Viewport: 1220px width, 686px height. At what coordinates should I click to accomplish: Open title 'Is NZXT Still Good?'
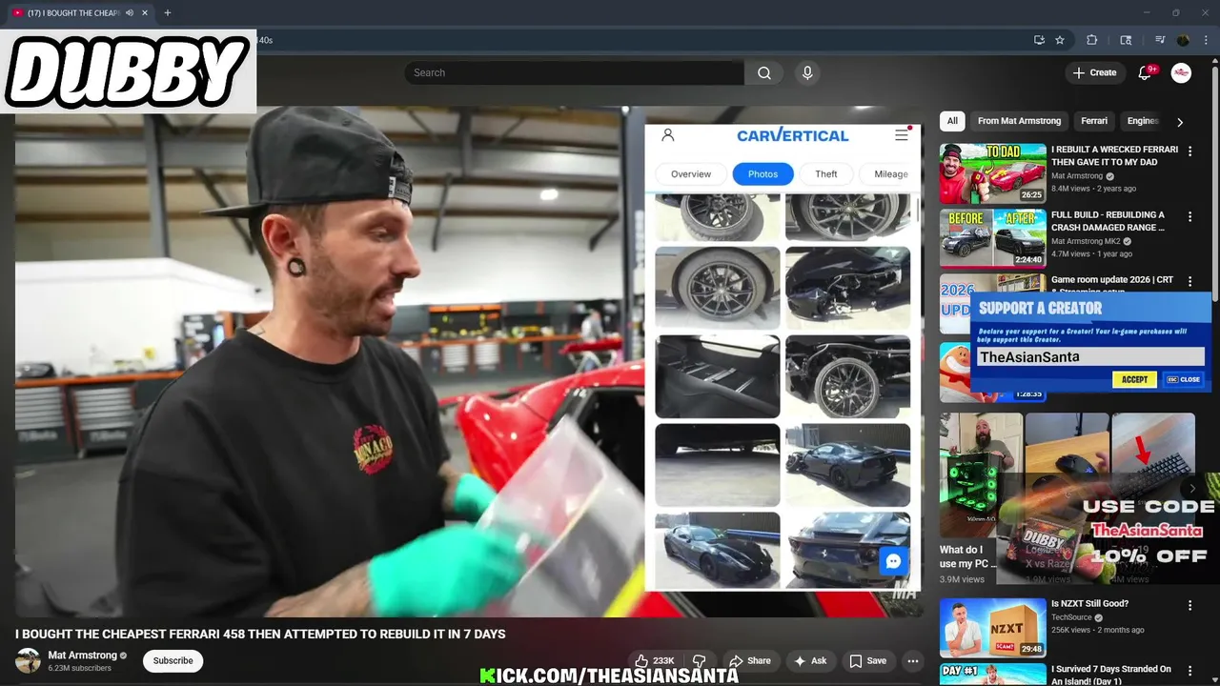1089,603
